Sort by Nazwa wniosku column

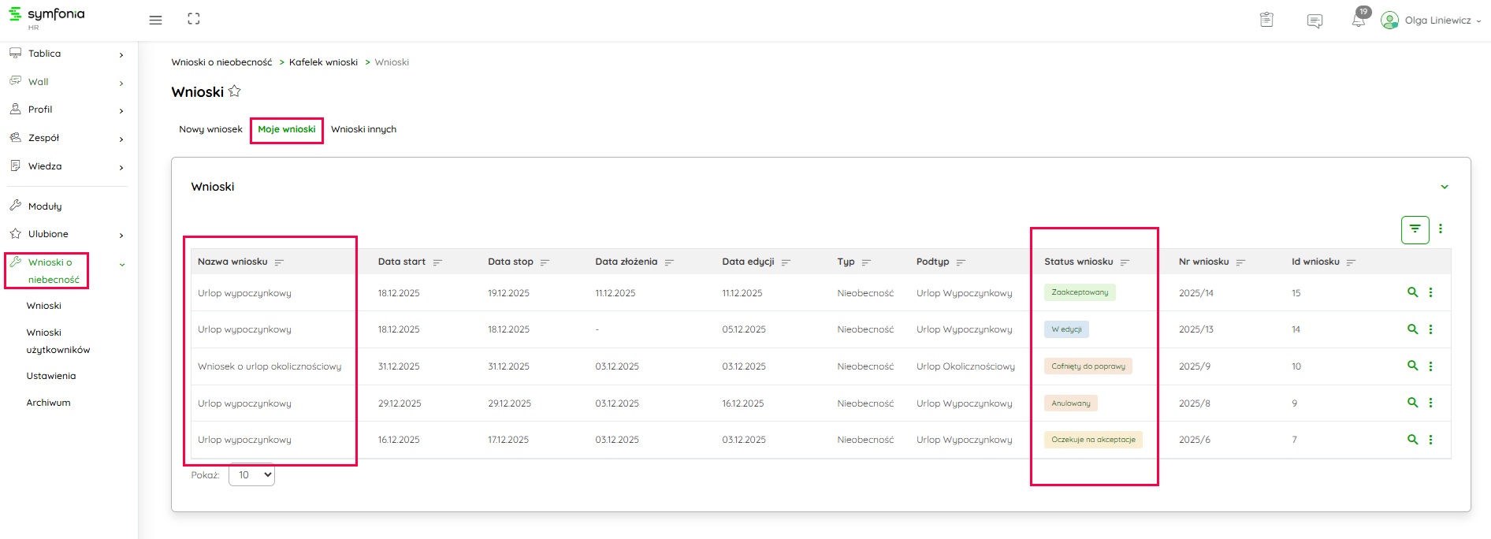[x=279, y=262]
